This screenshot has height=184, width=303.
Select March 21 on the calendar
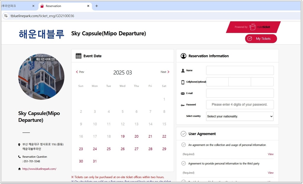point(150,136)
